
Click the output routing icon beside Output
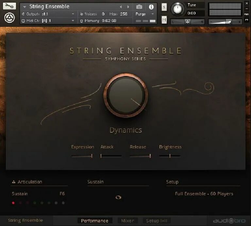[23, 14]
